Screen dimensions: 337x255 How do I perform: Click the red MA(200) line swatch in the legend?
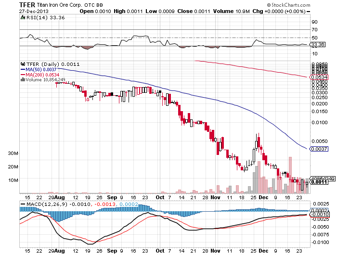[x=23, y=75]
